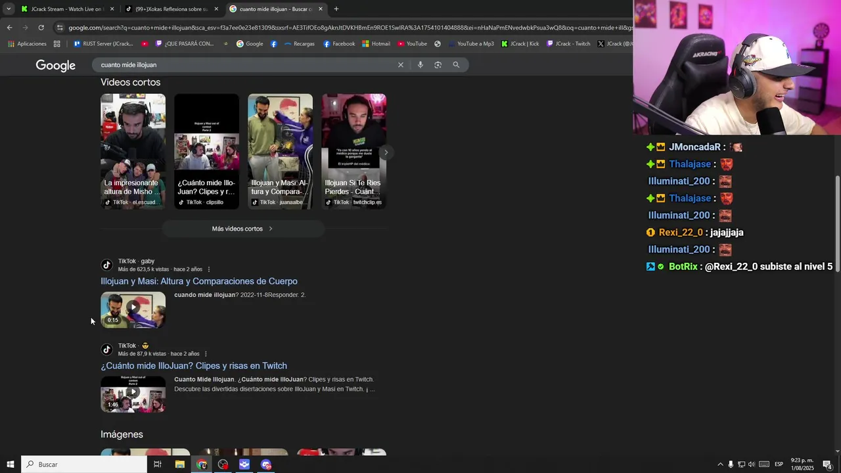841x473 pixels.
Task: Open ¿Cuánto mide IlloJuan? Clipes short video
Action: point(206,151)
